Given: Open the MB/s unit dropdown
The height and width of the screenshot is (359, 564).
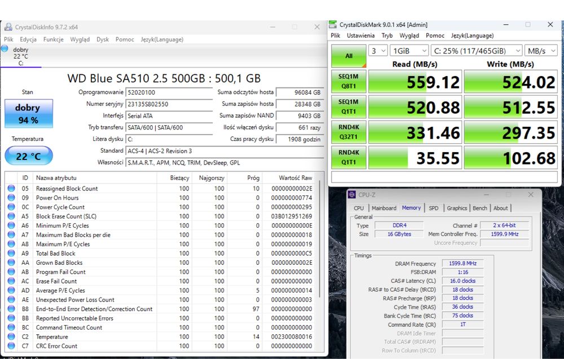Looking at the screenshot, I should pos(541,51).
